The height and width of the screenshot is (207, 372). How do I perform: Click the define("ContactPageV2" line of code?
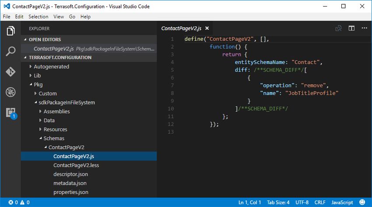click(x=227, y=39)
